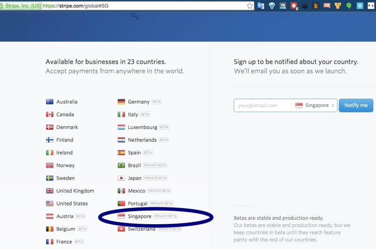Bookmark this page with the star icon
This screenshot has height=249, width=376.
pos(249,6)
